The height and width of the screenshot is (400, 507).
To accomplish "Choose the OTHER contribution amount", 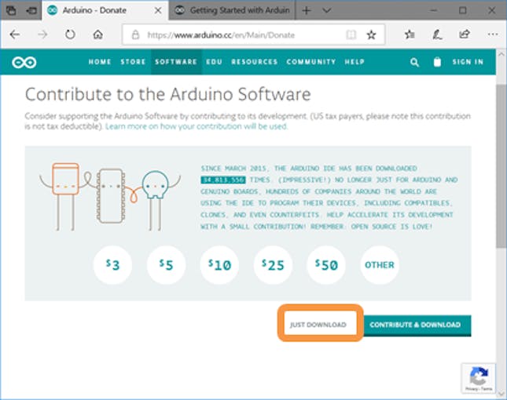I will (380, 265).
